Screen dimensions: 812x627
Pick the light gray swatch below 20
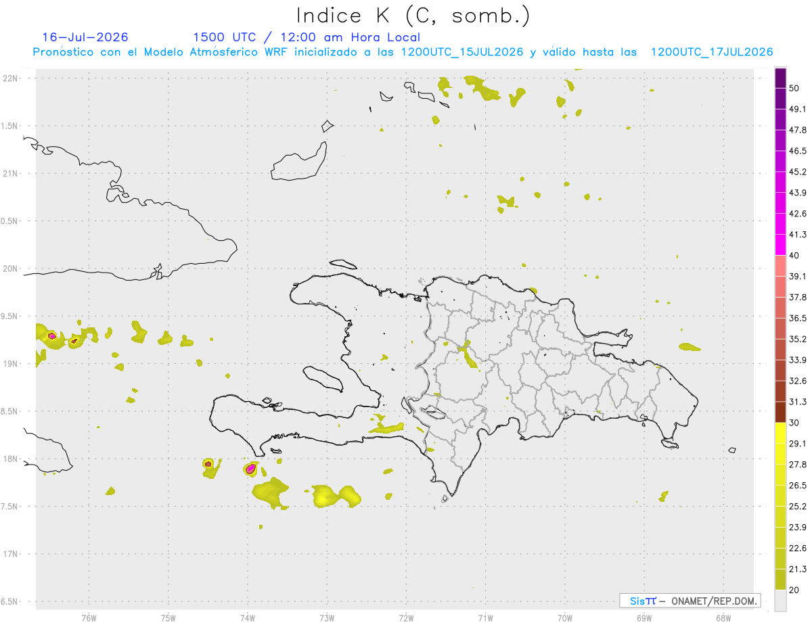780,601
